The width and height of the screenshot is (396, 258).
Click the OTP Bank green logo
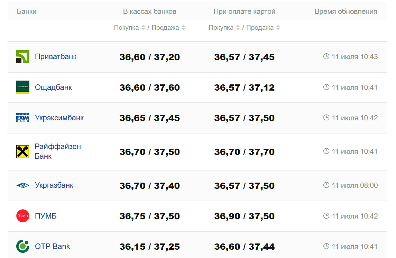tap(23, 247)
